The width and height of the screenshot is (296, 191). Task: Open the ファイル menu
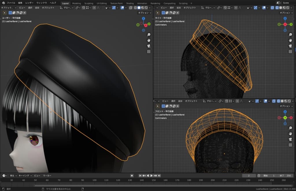[x=11, y=3]
